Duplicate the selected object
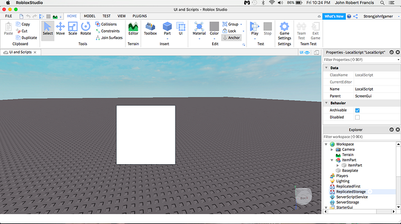Screen dimensions: 401x224 coord(26,38)
